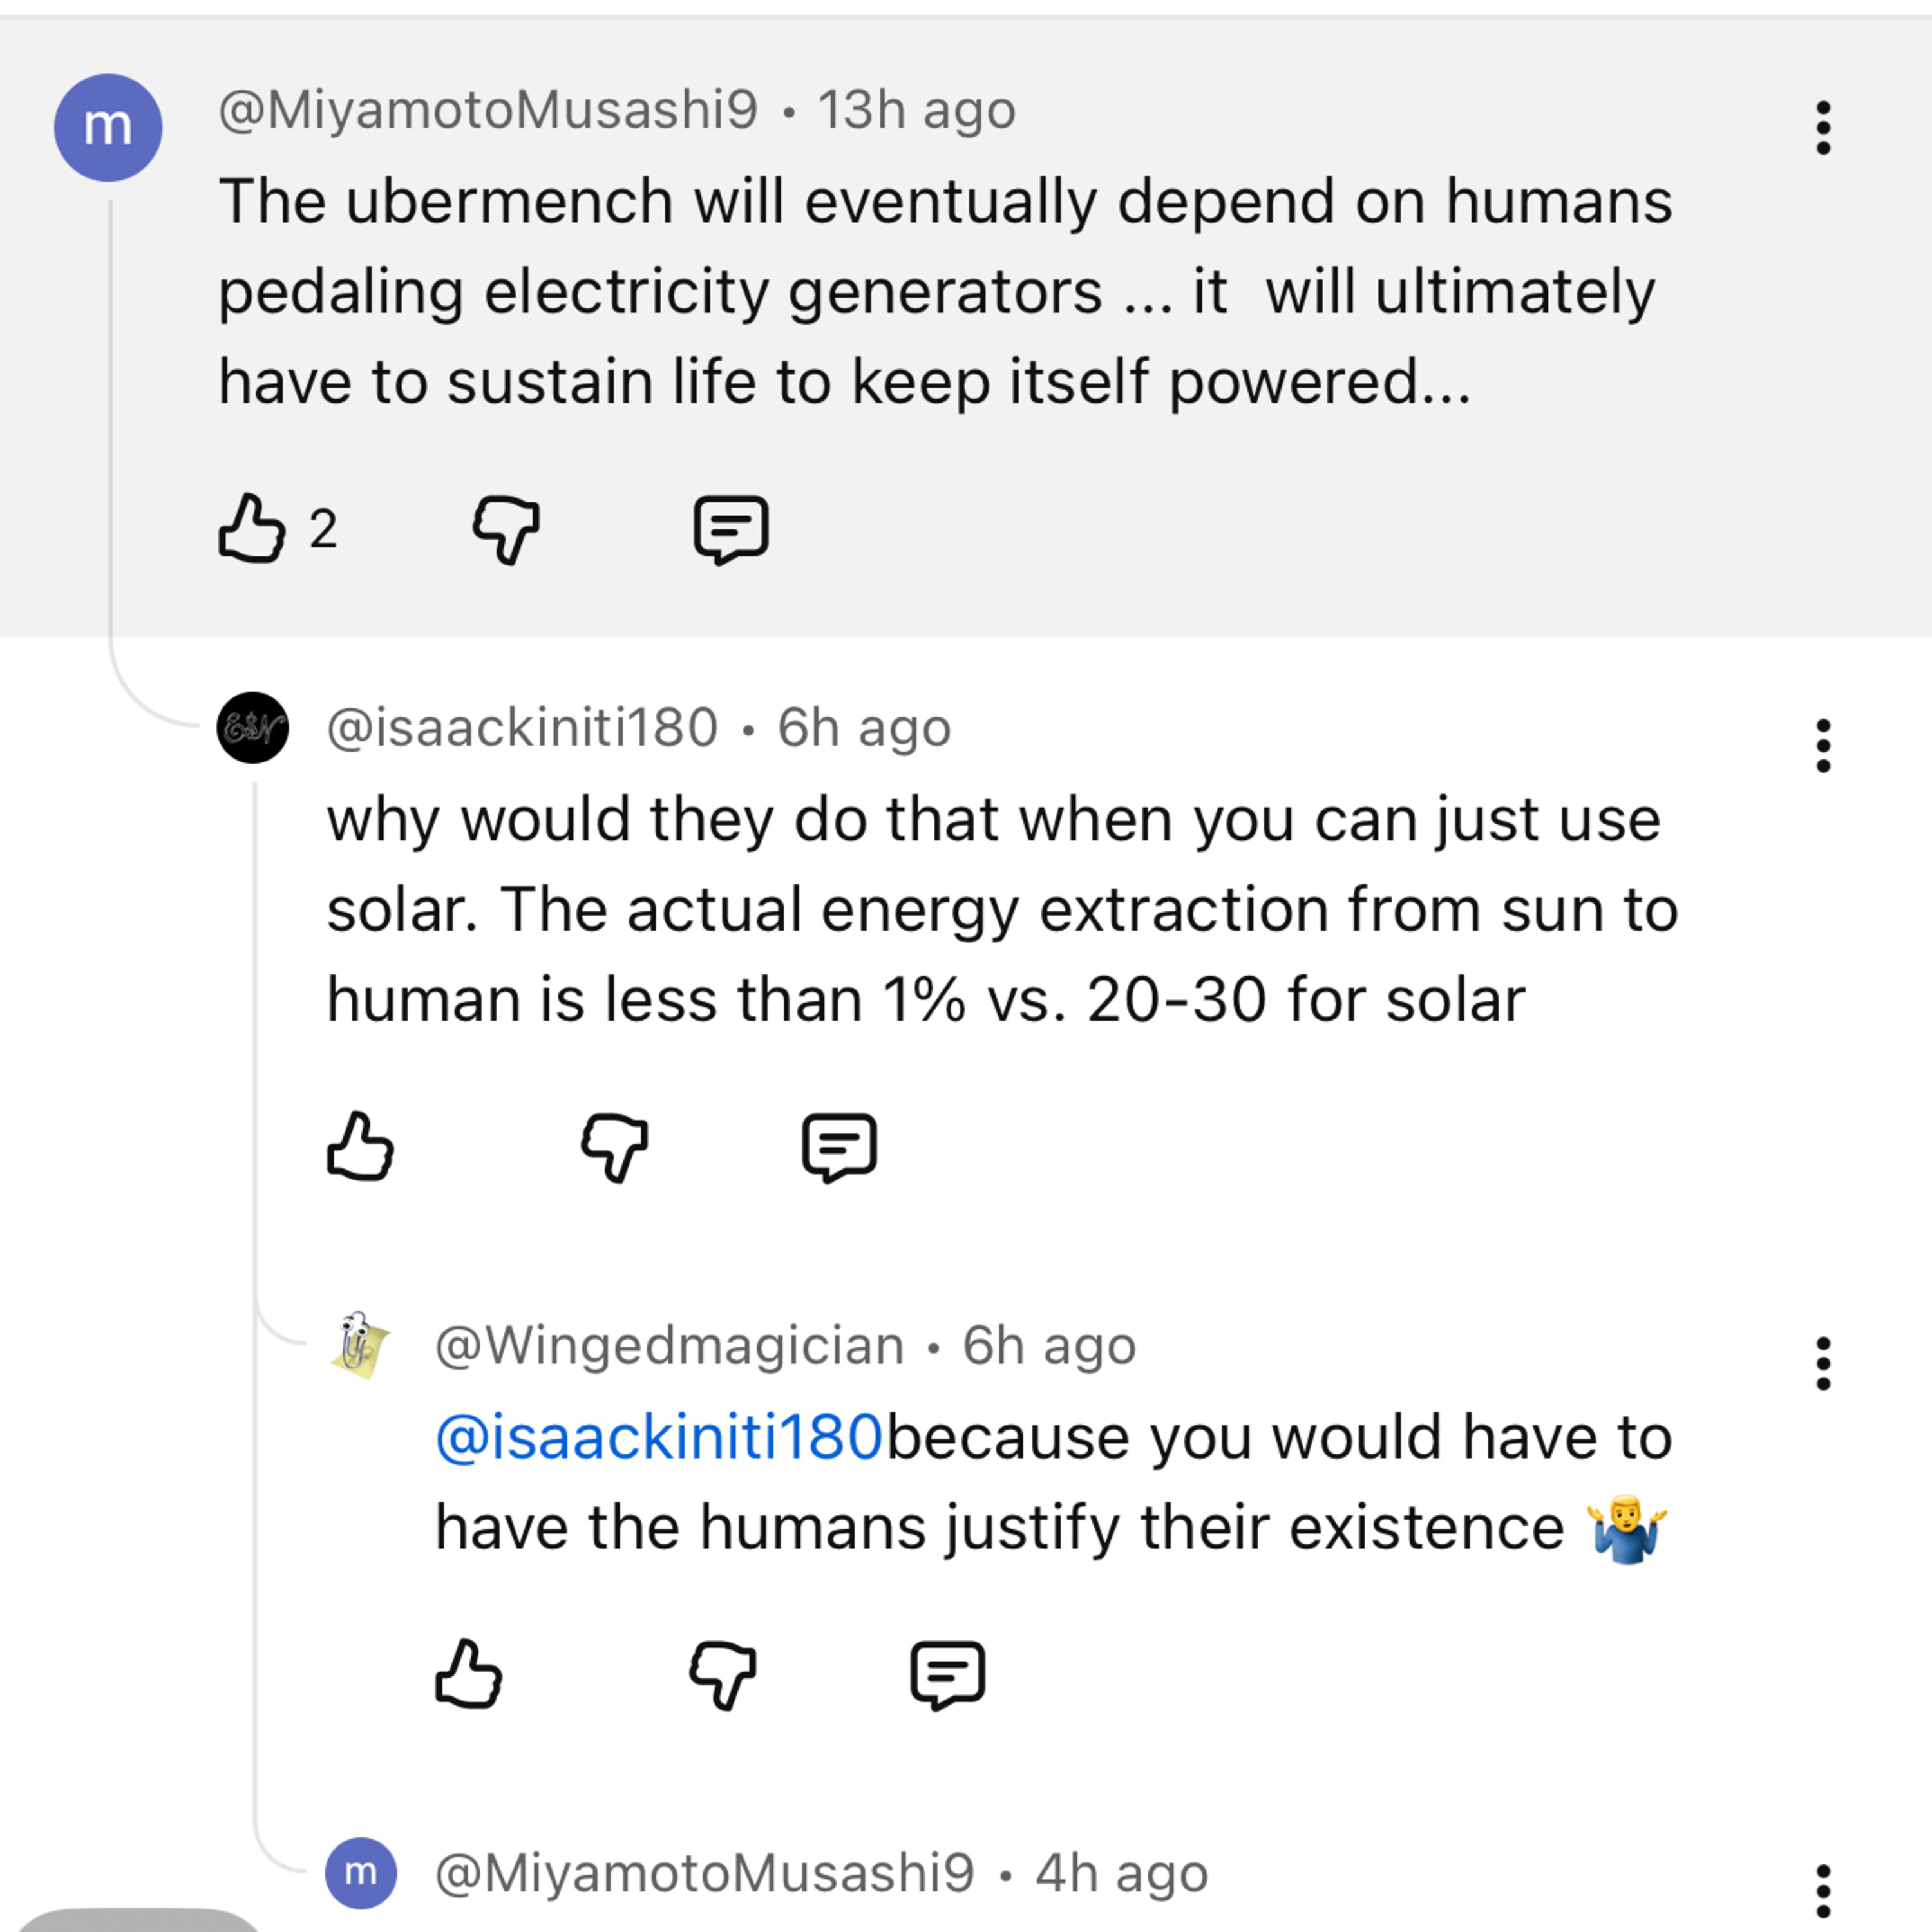Screen dimensions: 1932x1932
Task: Like Wingedmagician's reply
Action: (x=468, y=1674)
